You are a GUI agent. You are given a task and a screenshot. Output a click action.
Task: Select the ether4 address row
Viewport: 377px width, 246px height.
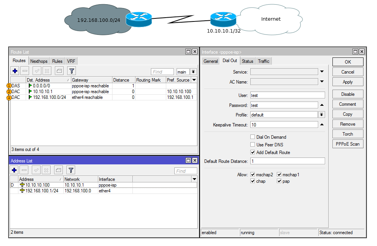tap(104, 190)
